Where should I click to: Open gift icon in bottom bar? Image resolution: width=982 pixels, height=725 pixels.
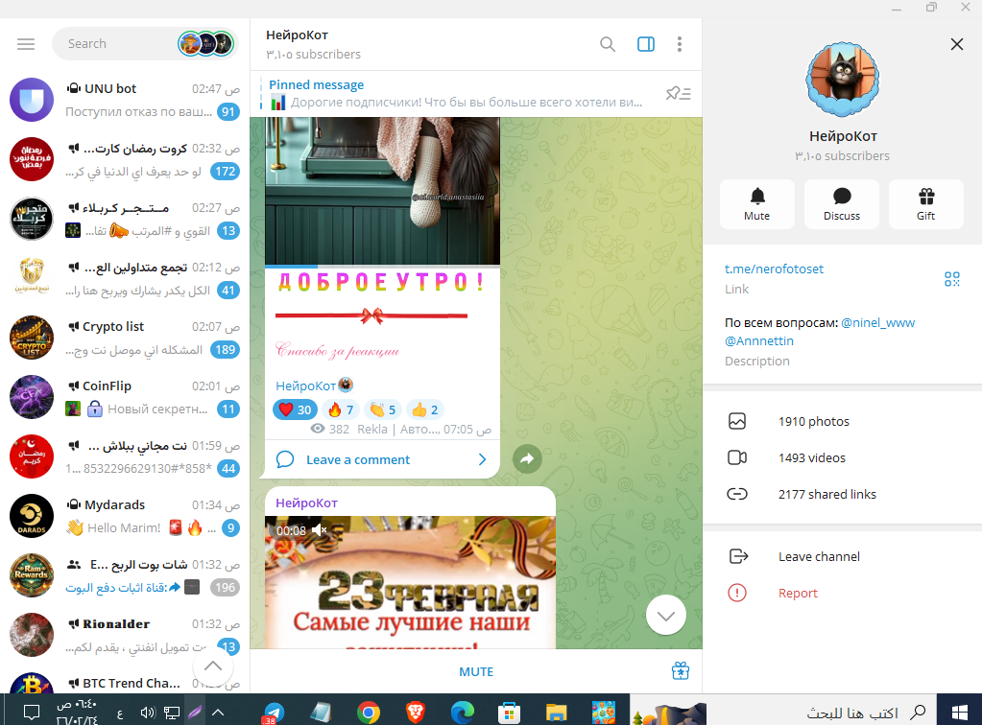tap(681, 671)
